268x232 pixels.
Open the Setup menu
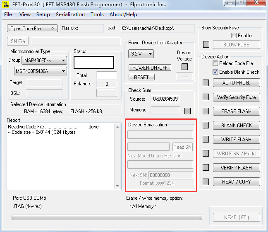pyautogui.click(x=43, y=15)
